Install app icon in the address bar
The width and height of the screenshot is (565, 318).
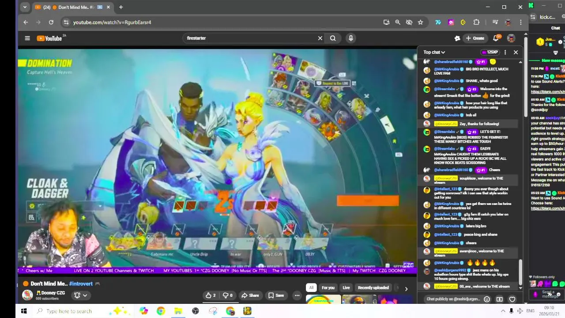click(386, 22)
